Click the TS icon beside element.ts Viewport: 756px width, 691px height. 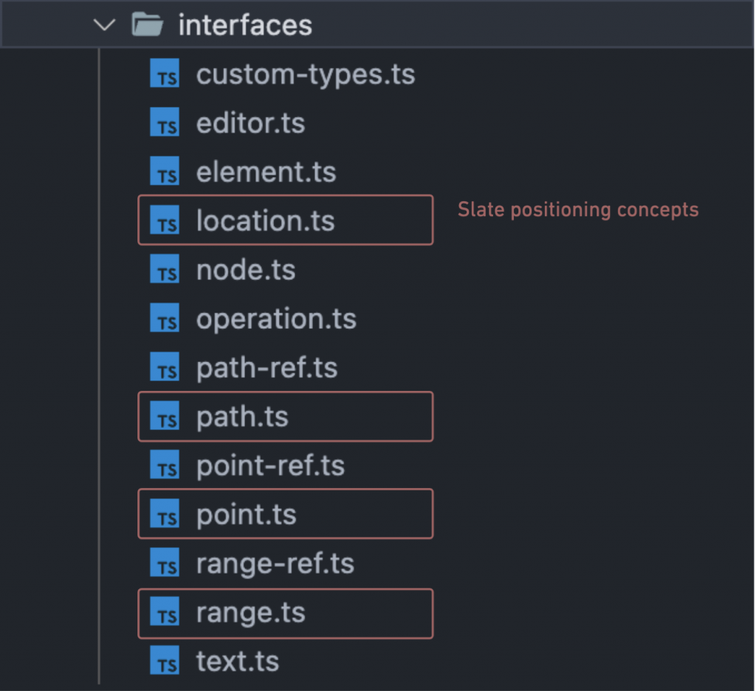tap(165, 173)
